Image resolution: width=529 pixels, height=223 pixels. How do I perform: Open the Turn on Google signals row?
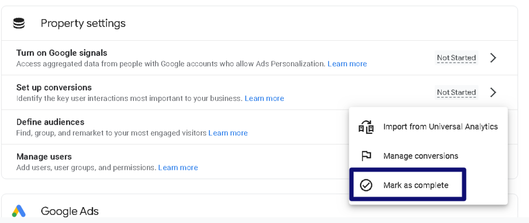tap(259, 58)
